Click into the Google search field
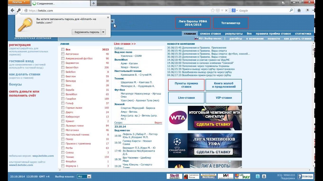Screen dimensions: 323x181 [x=263, y=11]
